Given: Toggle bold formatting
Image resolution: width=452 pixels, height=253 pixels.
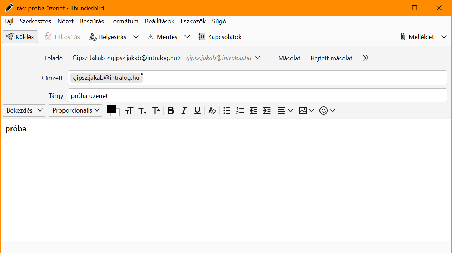Looking at the screenshot, I should click(x=171, y=110).
